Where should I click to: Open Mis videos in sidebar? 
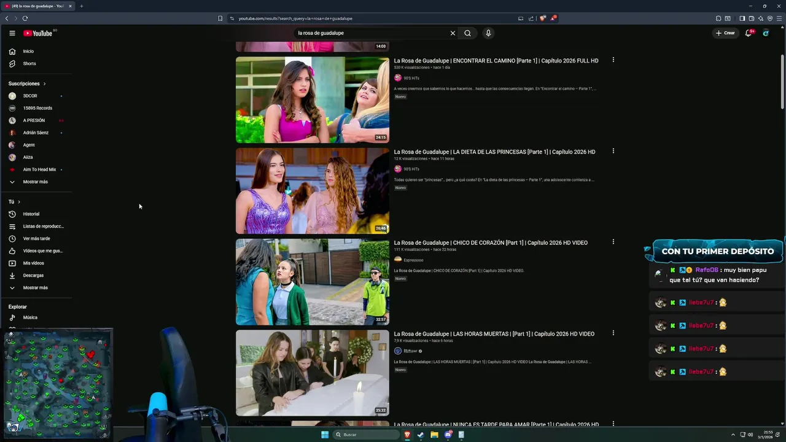click(x=37, y=263)
